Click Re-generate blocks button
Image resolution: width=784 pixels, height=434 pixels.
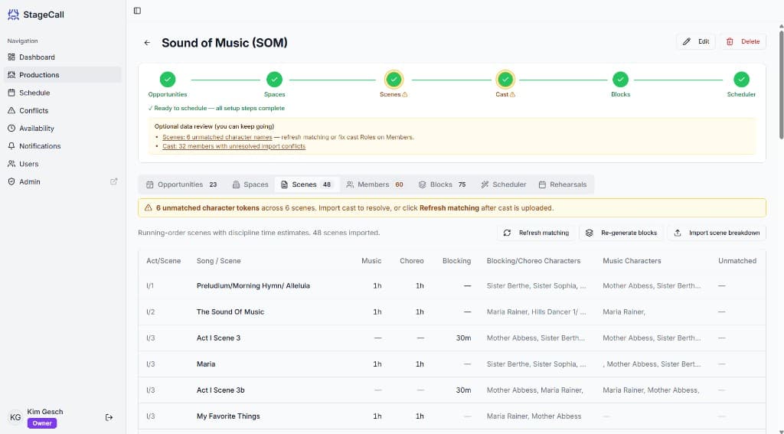[621, 233]
